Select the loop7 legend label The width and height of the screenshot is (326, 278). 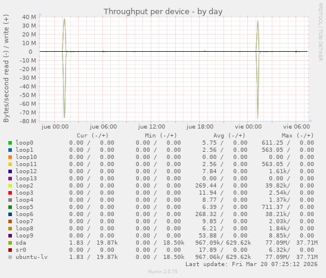[x=24, y=221]
